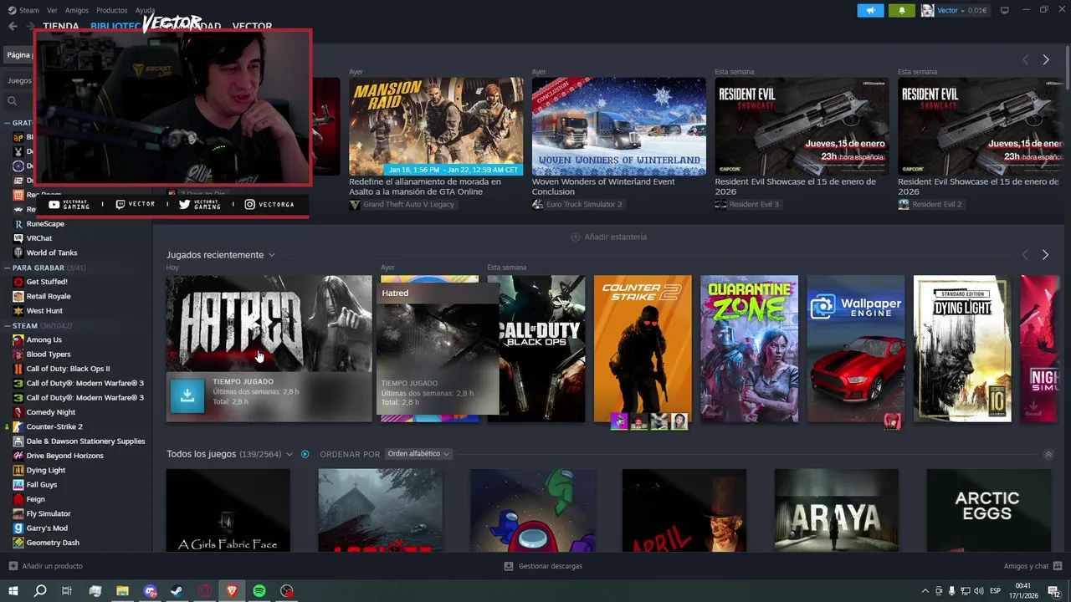The height and width of the screenshot is (602, 1071).
Task: Select Fly Simulator in the sidebar
Action: 49,513
